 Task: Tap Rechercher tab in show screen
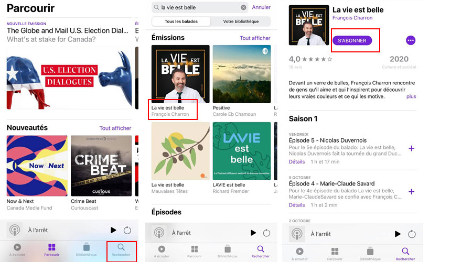[405, 254]
